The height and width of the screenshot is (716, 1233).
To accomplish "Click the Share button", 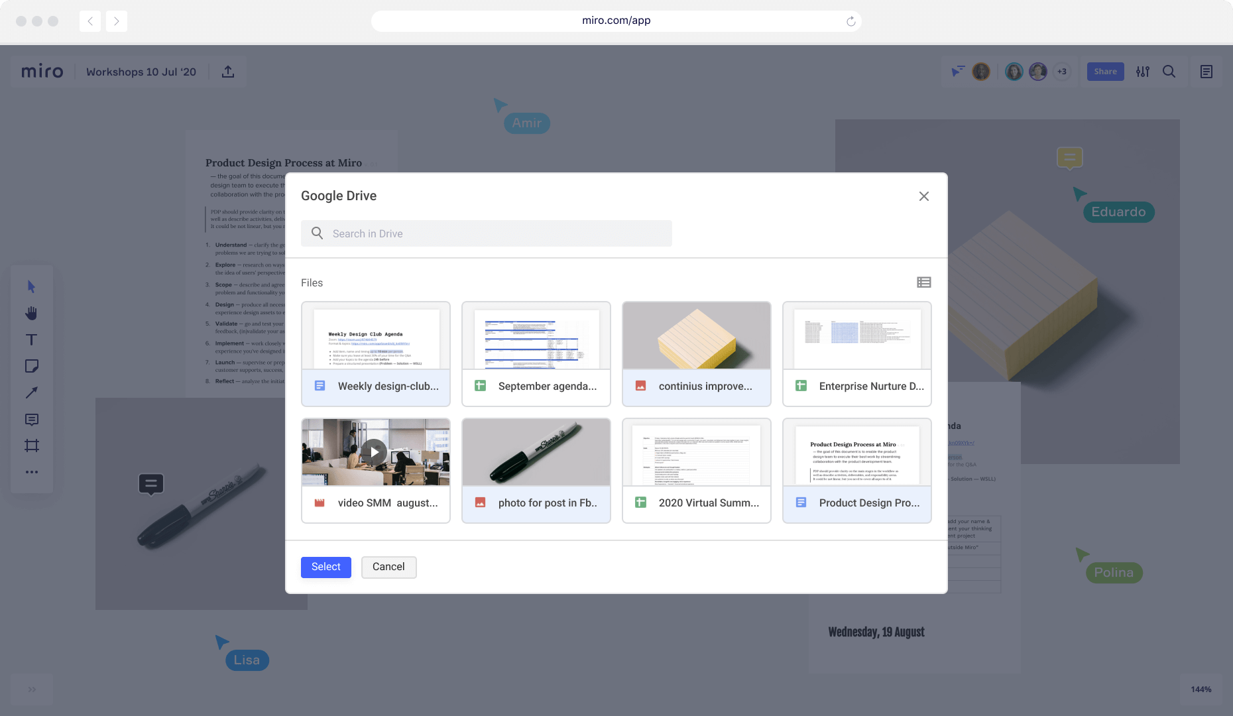I will coord(1105,72).
